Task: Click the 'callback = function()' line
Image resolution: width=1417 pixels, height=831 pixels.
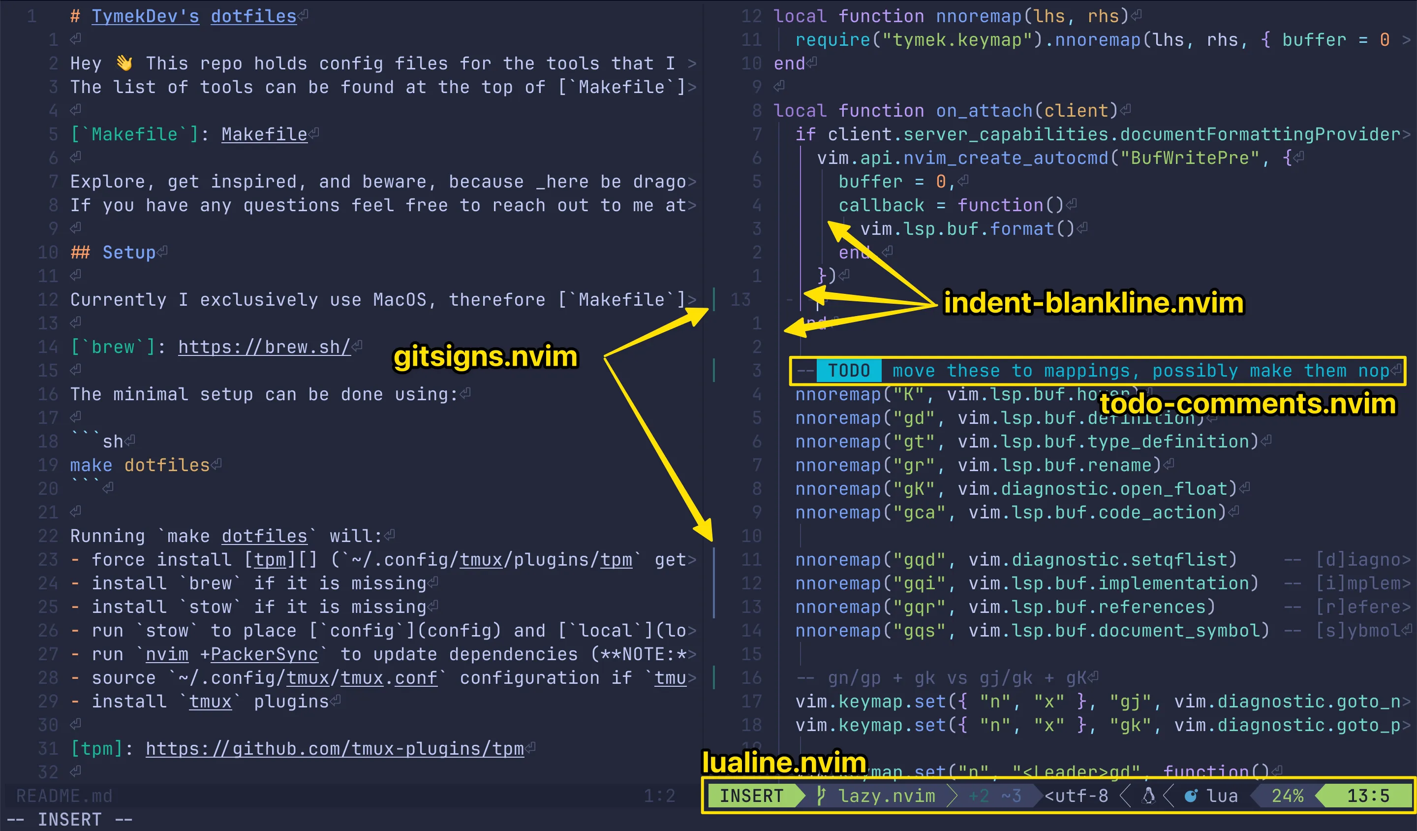Action: [952, 205]
